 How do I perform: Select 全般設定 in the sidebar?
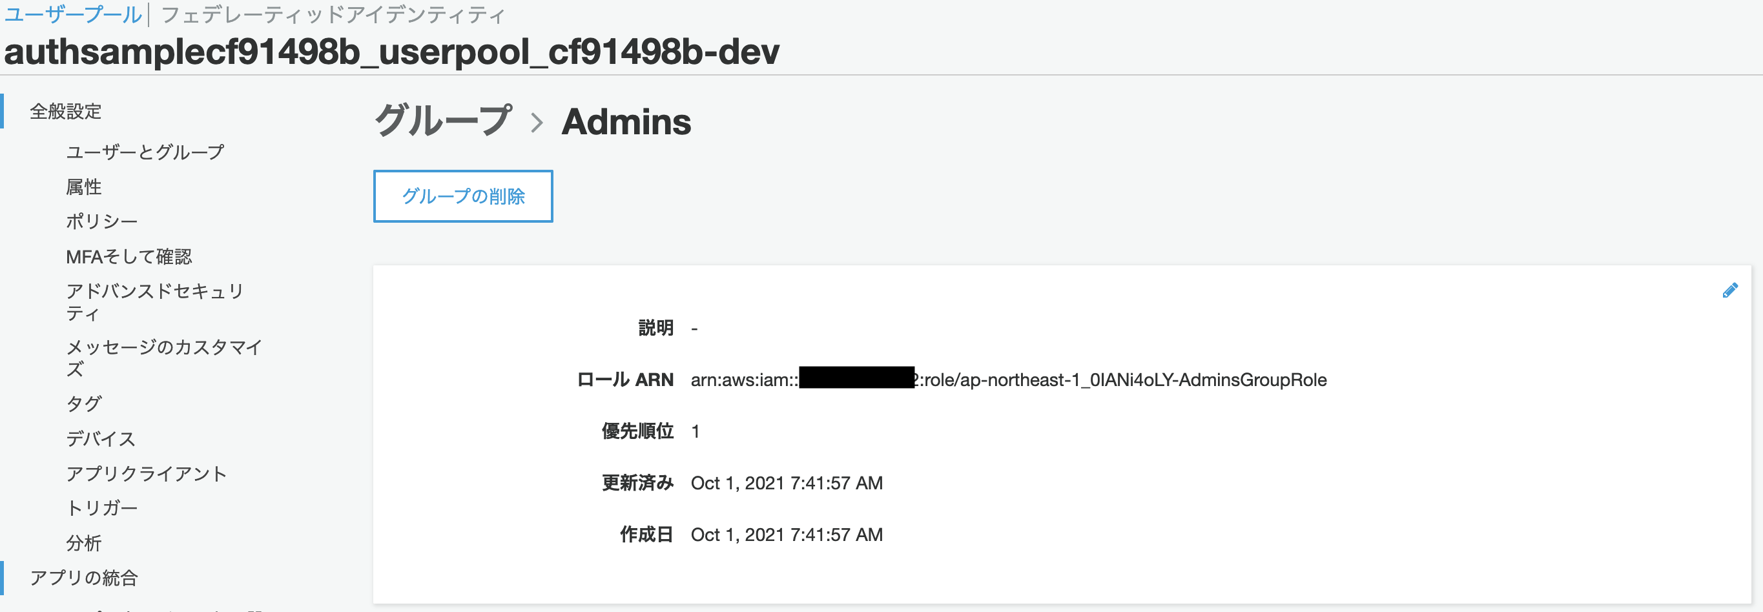tap(66, 112)
